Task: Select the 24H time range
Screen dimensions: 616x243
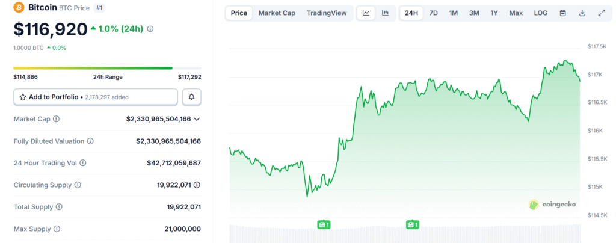Action: 411,13
